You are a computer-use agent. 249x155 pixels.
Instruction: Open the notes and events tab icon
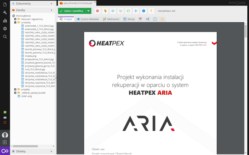(155, 19)
